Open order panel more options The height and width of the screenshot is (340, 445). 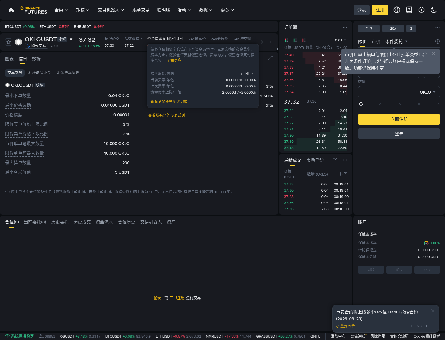pyautogui.click(x=438, y=28)
